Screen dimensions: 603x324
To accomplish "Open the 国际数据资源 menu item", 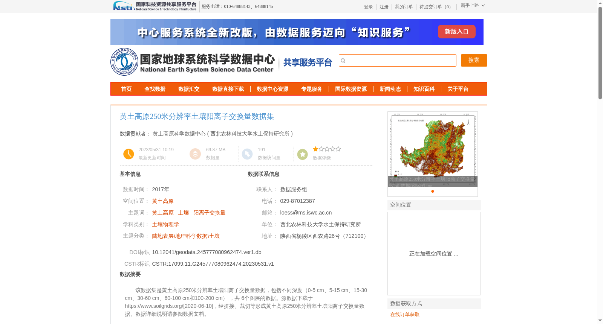I will [x=351, y=89].
